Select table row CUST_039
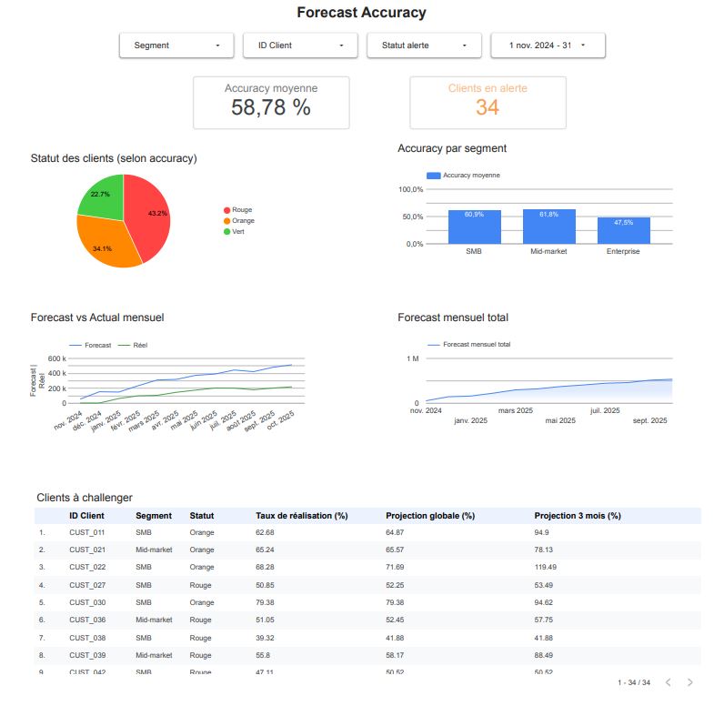 coord(367,656)
